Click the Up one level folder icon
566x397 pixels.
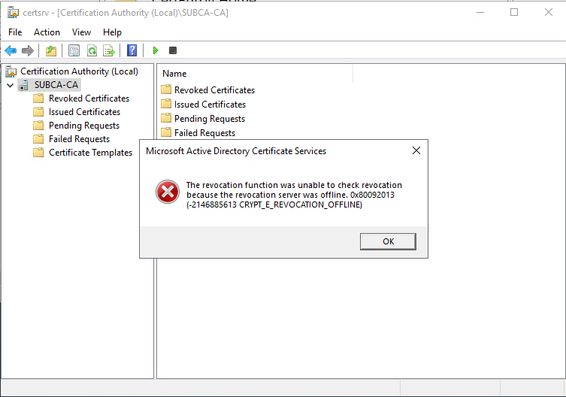50,50
